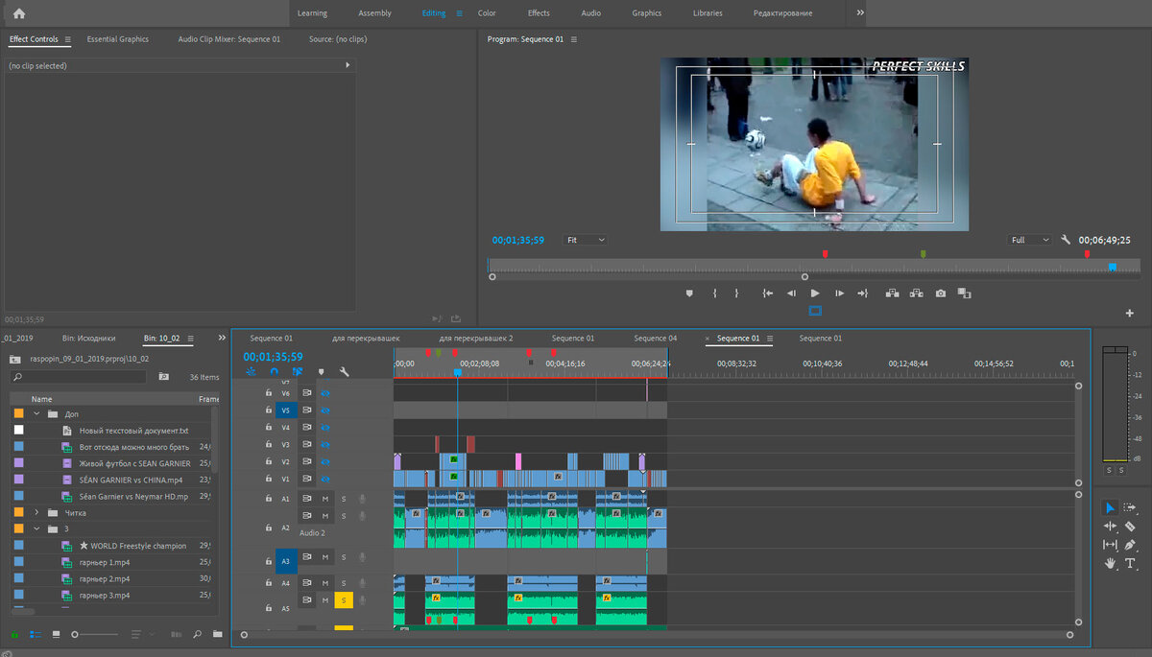The width and height of the screenshot is (1152, 657).
Task: Select the Razor tool in tools panel
Action: click(x=1130, y=527)
